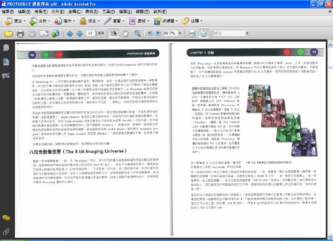
Task: Open the 編輯 (Edit) menu
Action: coord(24,12)
